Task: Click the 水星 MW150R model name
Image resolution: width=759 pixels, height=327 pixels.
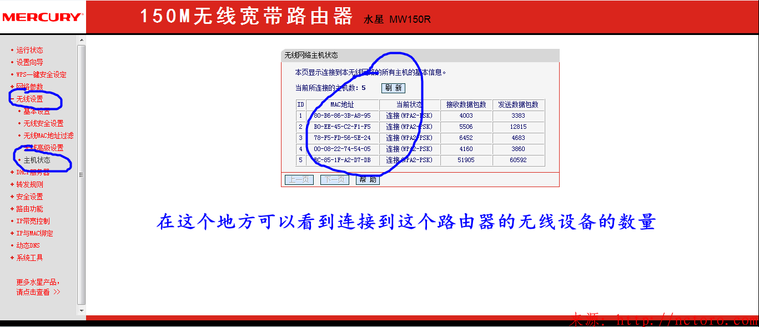Action: pos(397,19)
